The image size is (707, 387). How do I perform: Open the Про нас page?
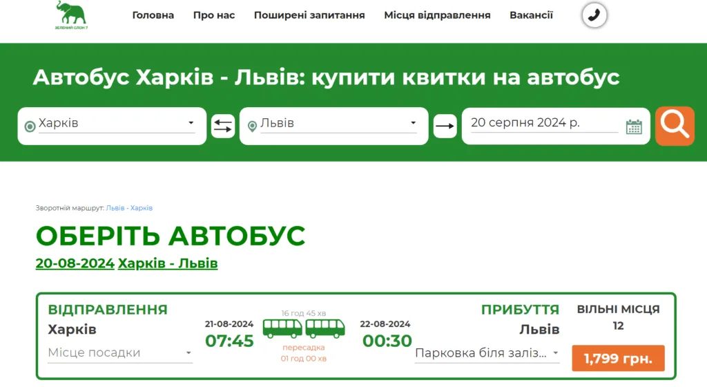pos(214,15)
